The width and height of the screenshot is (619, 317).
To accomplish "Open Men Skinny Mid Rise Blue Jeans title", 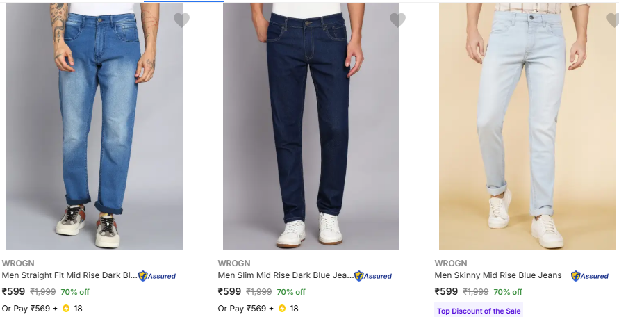I will pos(497,275).
